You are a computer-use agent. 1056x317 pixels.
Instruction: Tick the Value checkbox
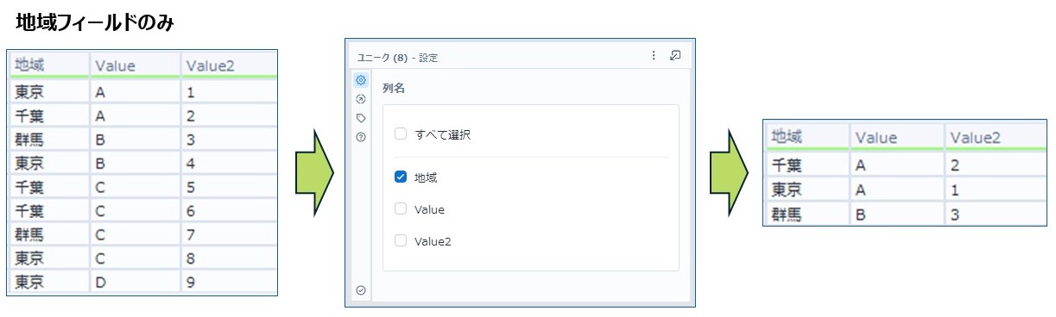[401, 209]
